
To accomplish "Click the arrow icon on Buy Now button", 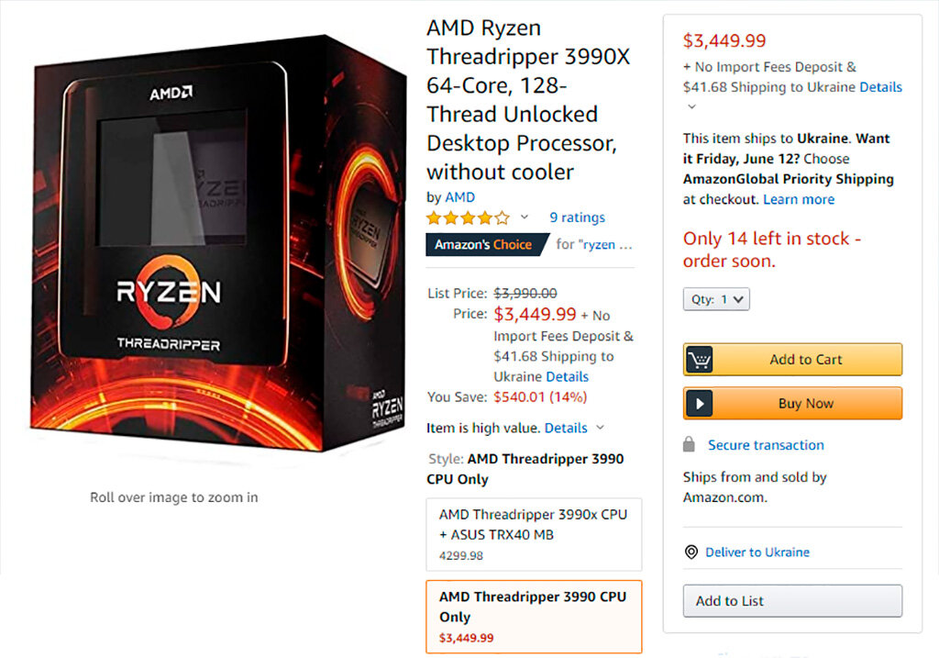I will click(701, 403).
